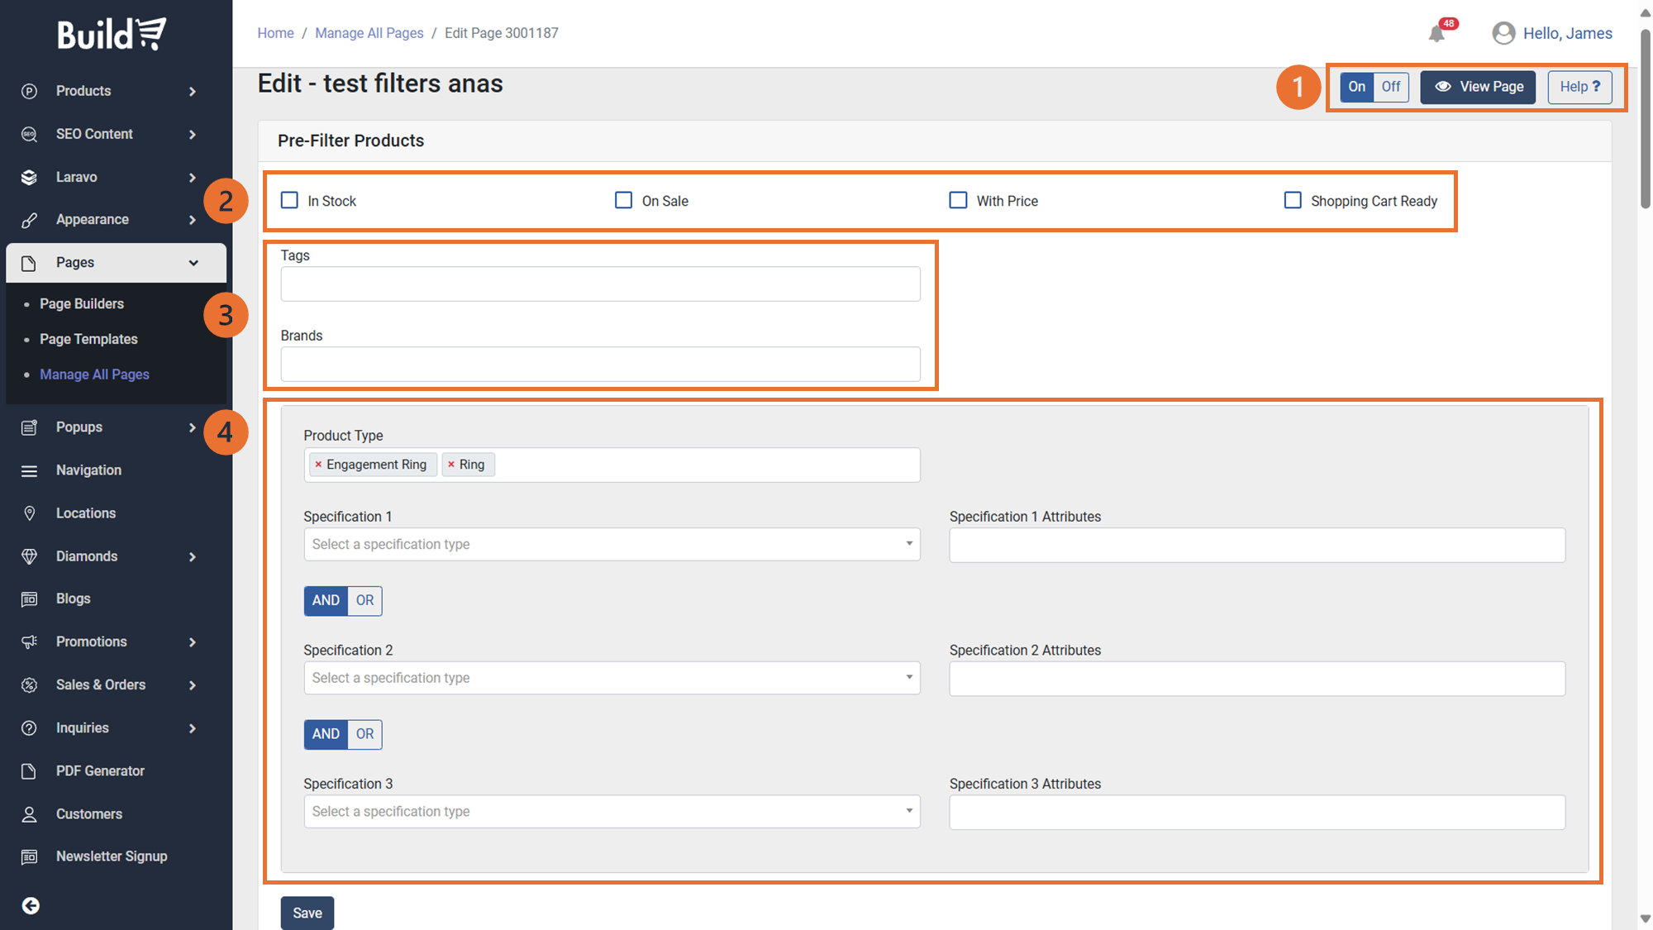The height and width of the screenshot is (930, 1653).
Task: Click the Diamonds gem icon in sidebar
Action: [x=30, y=556]
